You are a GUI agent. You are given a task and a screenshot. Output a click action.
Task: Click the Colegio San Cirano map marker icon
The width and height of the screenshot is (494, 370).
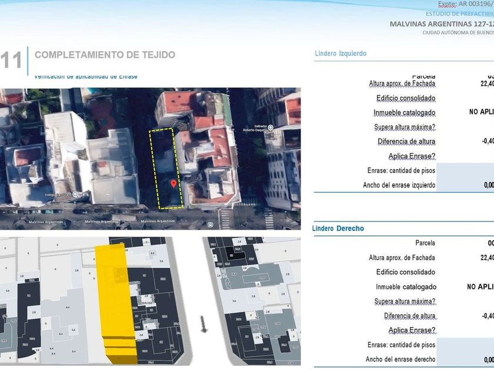point(75,194)
